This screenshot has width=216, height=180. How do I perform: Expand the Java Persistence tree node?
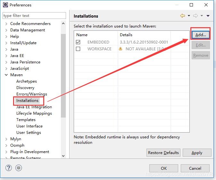[6, 62]
